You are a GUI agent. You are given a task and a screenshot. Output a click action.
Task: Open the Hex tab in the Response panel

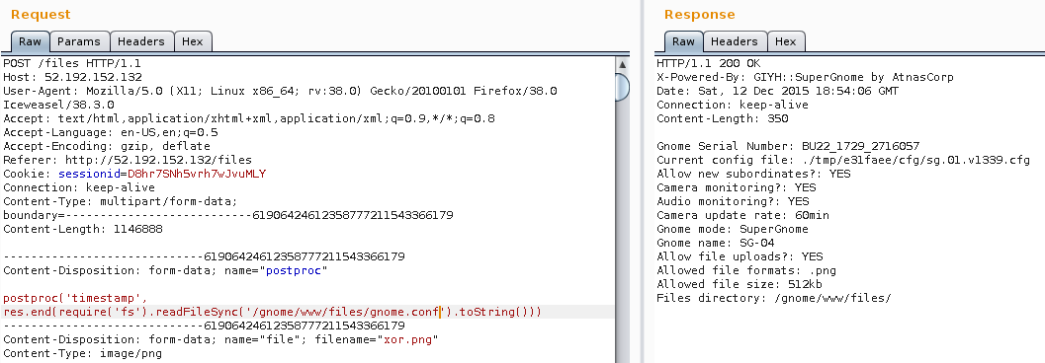(x=786, y=41)
